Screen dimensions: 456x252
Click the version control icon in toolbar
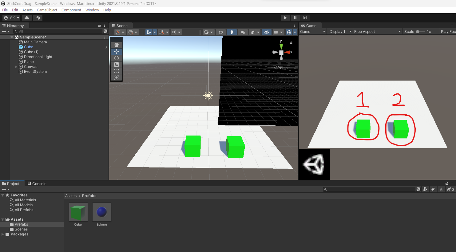pyautogui.click(x=38, y=18)
